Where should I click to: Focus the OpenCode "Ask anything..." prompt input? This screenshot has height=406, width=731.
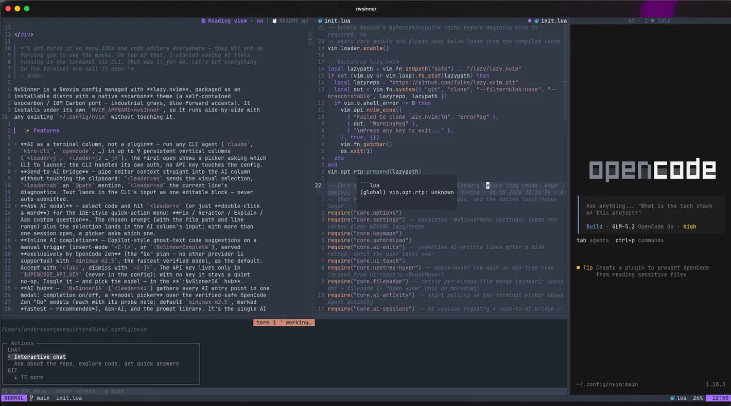pos(650,209)
